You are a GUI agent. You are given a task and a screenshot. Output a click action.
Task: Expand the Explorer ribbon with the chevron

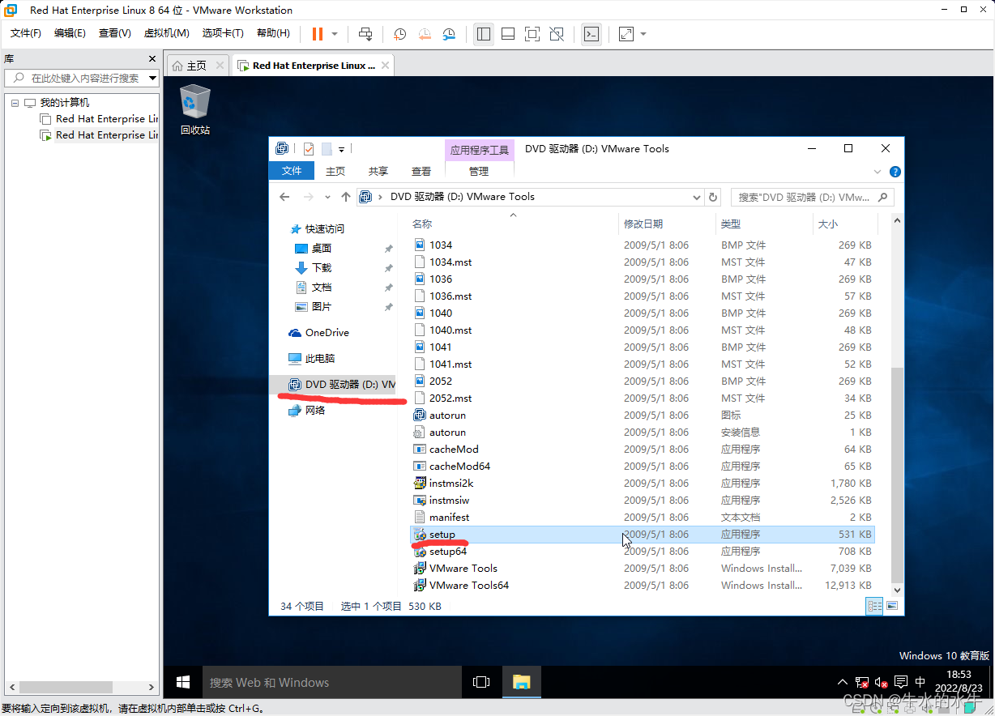tap(878, 172)
